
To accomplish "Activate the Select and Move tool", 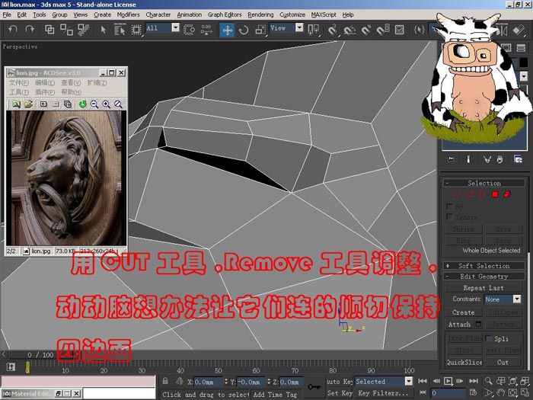I will tap(227, 30).
